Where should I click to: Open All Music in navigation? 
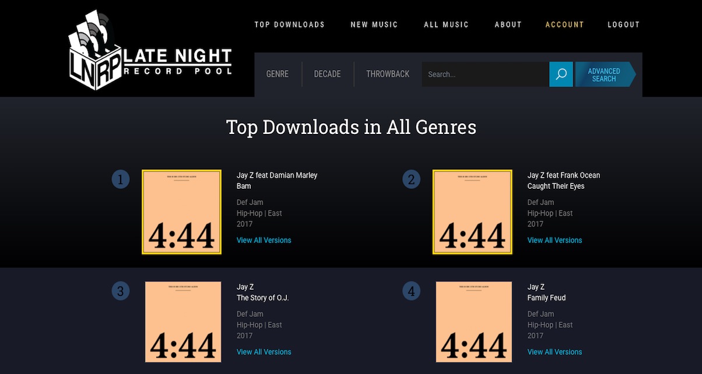447,24
